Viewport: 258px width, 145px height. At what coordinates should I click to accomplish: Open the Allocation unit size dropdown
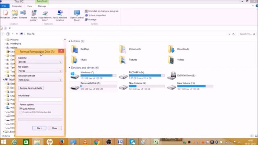click(x=40, y=80)
